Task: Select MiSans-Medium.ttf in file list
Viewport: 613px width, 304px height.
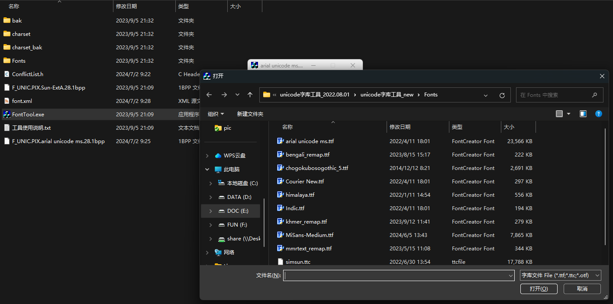Action: [310, 235]
